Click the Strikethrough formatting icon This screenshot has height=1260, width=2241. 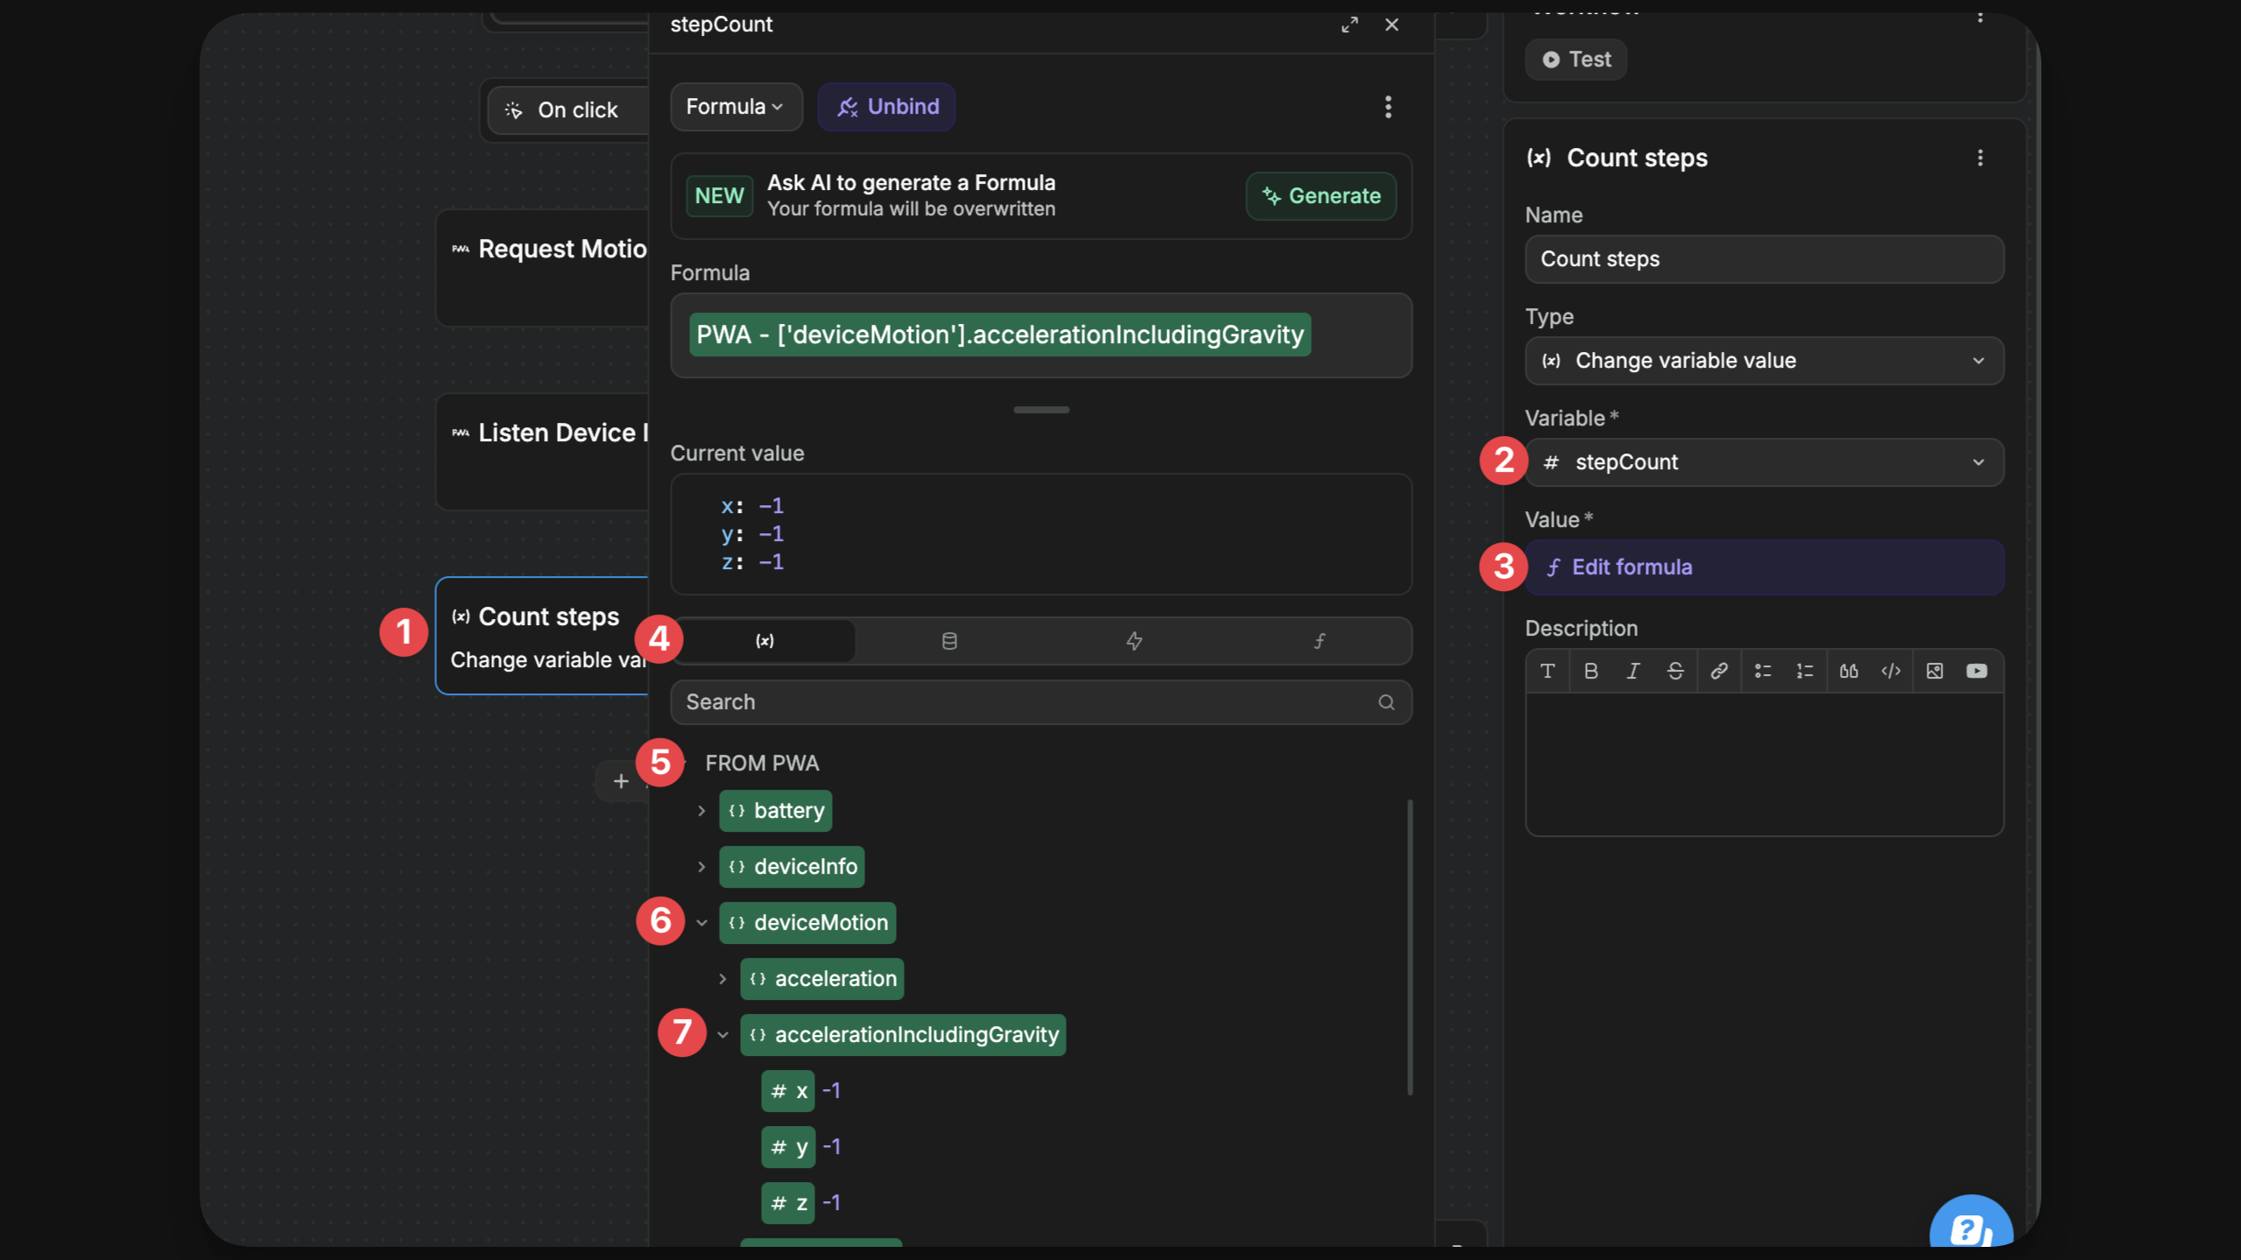(x=1674, y=672)
